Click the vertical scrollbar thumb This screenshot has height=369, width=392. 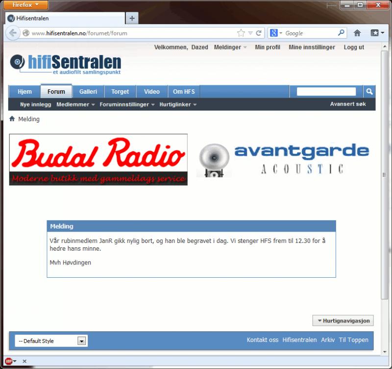[x=385, y=175]
